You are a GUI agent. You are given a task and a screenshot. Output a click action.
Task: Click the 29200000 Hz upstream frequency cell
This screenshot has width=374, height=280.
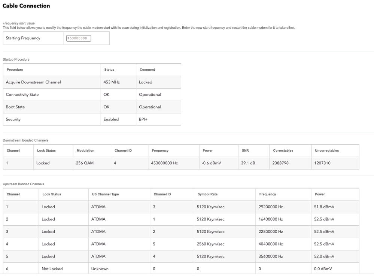click(x=271, y=207)
